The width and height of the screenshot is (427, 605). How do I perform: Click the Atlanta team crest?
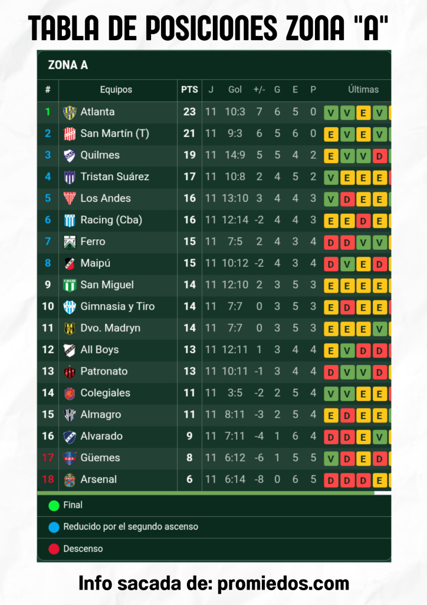(70, 112)
